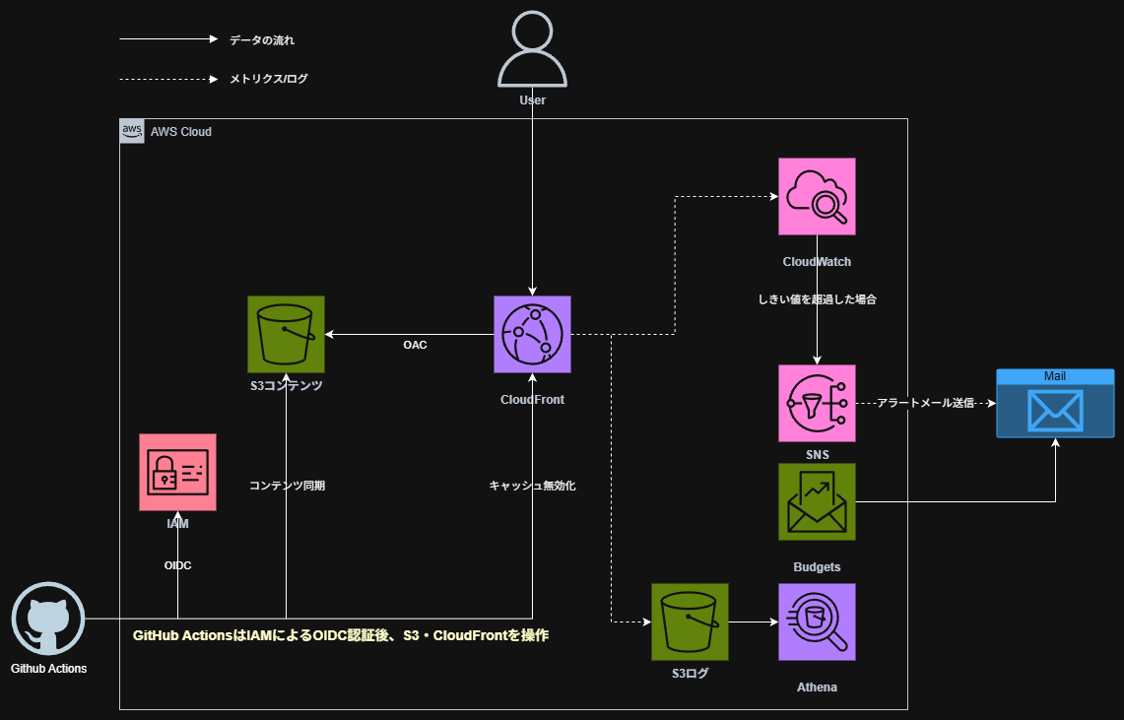1124x720 pixels.
Task: Select the OAC arrow label
Action: [x=415, y=345]
